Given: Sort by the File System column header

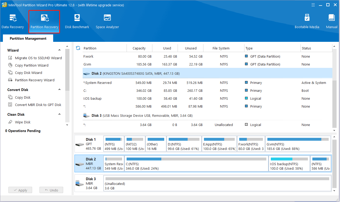Looking at the screenshot, I should (224, 48).
